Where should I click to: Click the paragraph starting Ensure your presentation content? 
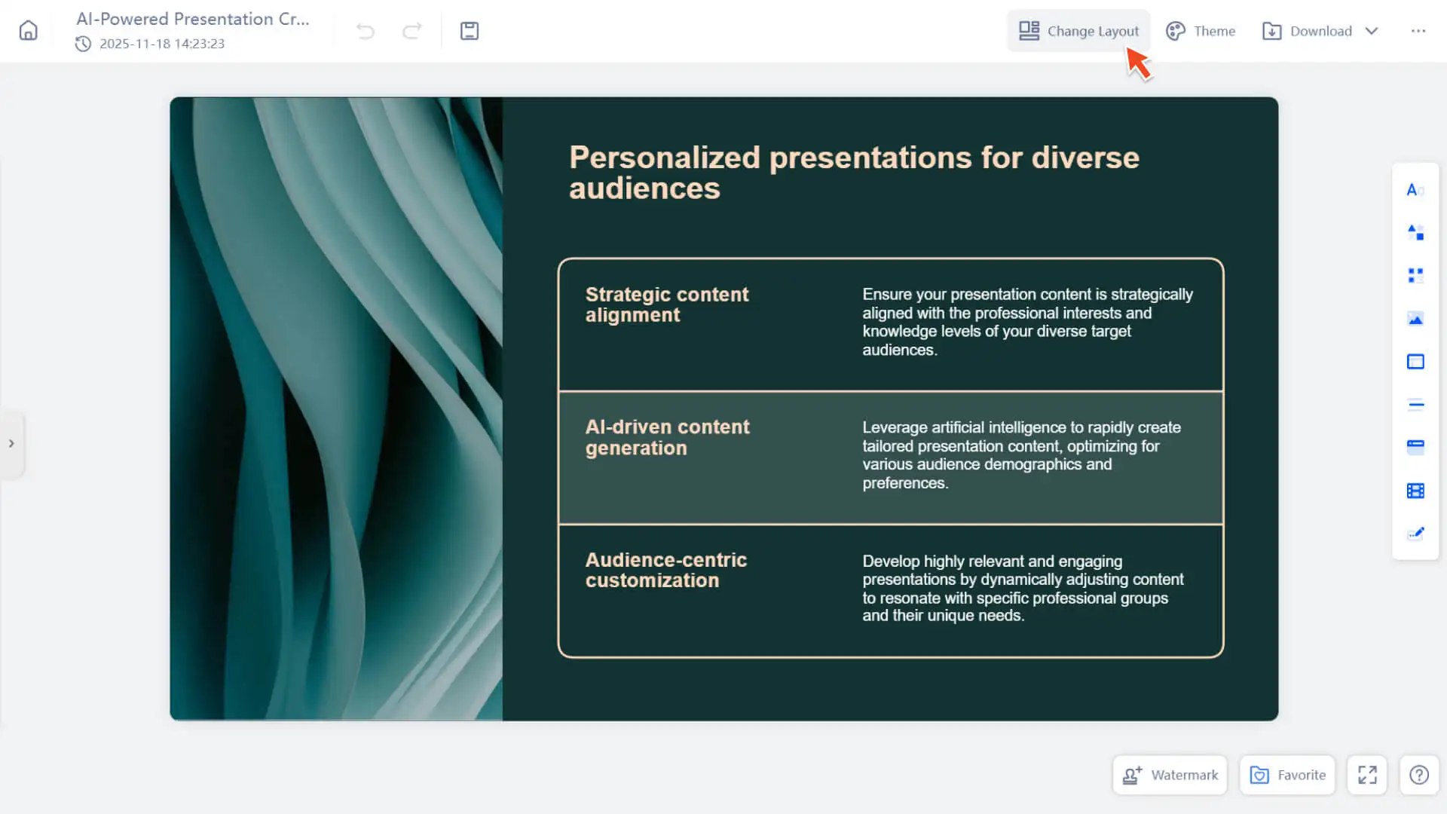(1027, 322)
